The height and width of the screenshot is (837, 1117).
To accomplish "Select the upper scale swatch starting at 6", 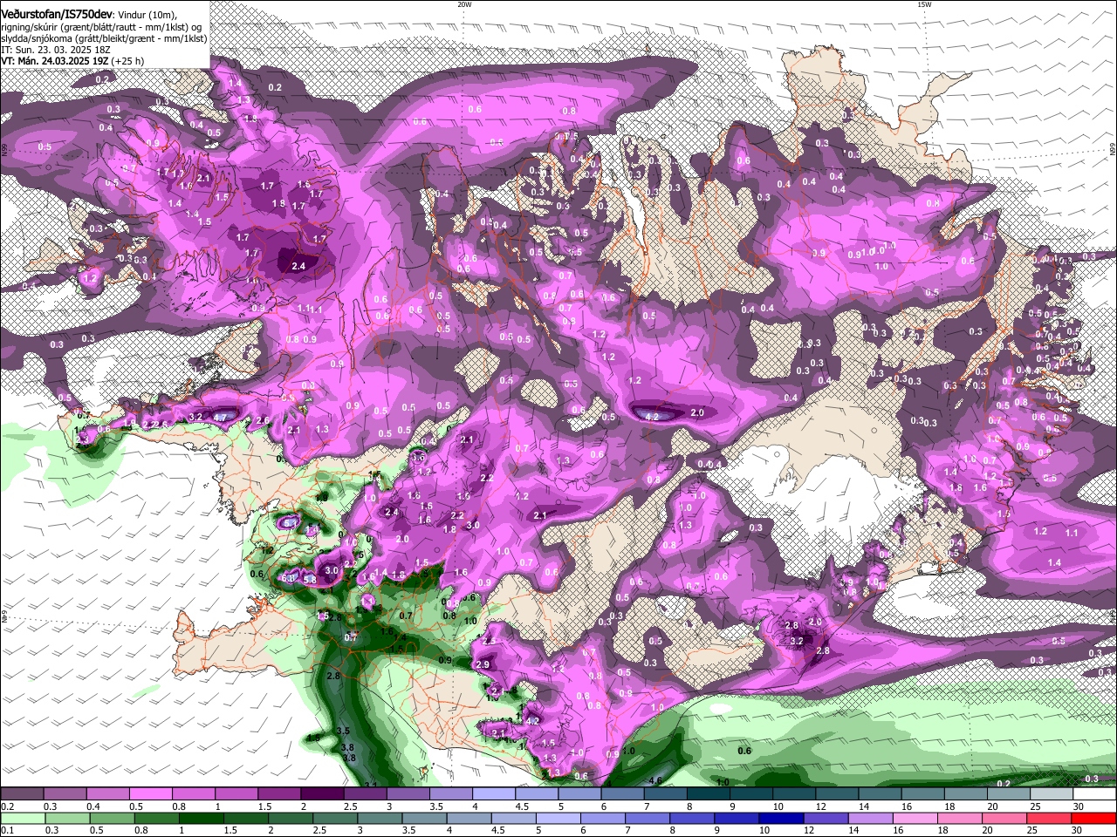I will (621, 794).
